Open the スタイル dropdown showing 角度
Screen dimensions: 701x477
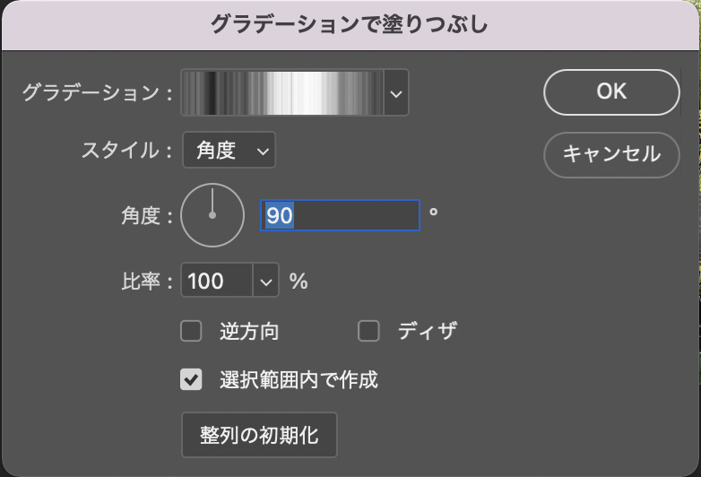(229, 151)
